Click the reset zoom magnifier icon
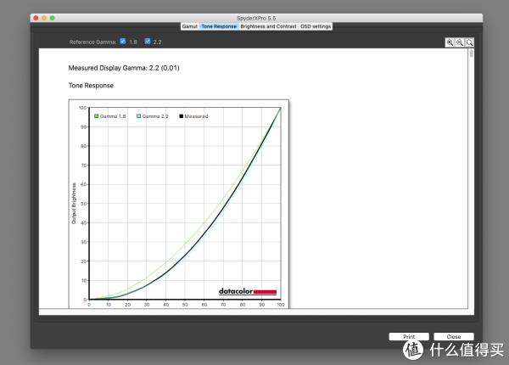Screen dimensions: 509x365 (469, 42)
